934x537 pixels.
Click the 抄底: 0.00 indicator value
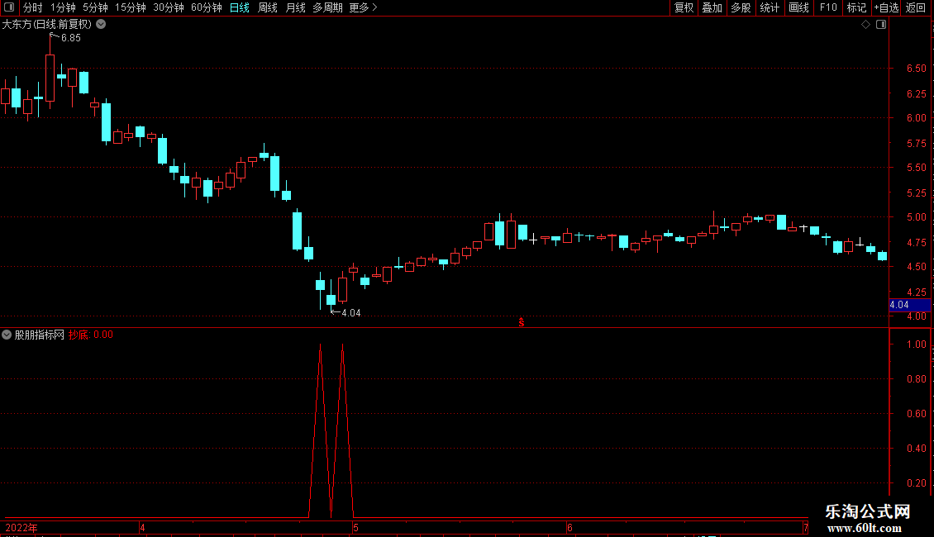(91, 335)
